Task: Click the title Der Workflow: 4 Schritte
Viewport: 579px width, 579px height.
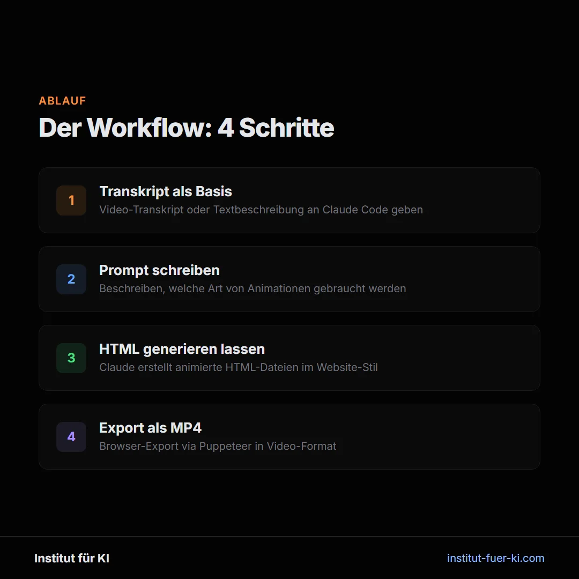Action: pyautogui.click(x=186, y=128)
